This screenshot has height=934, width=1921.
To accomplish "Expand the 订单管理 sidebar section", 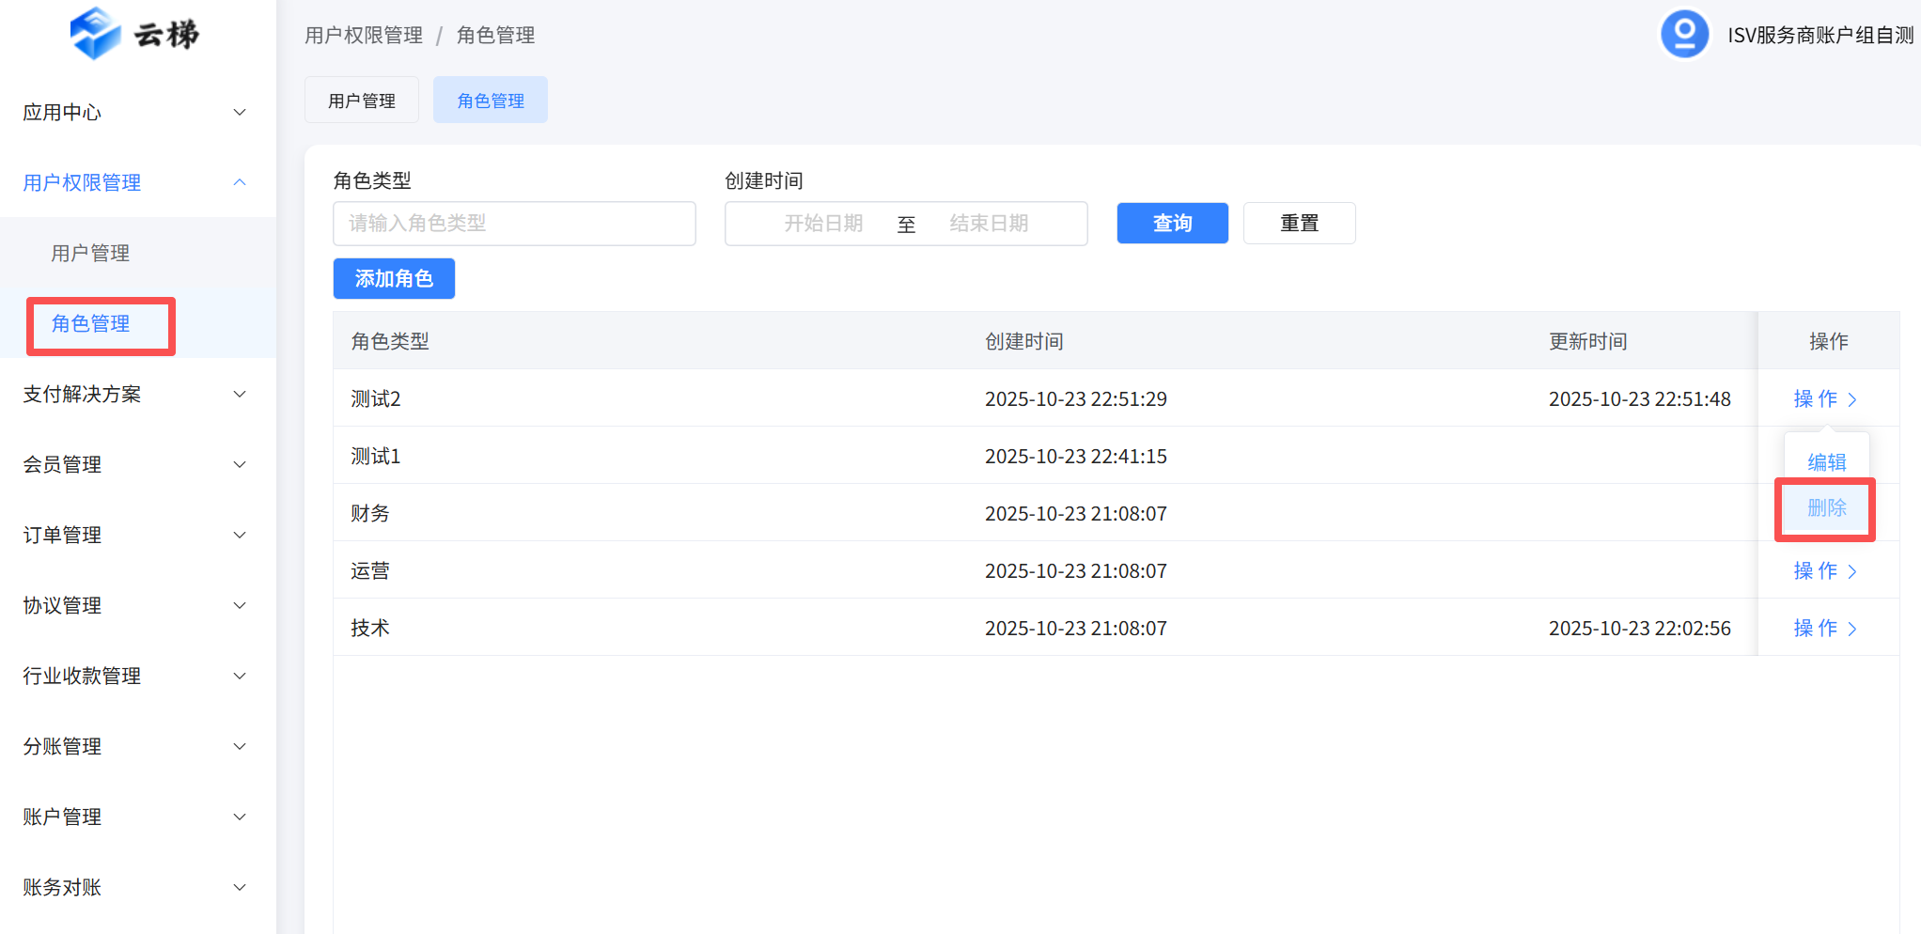I will (136, 536).
